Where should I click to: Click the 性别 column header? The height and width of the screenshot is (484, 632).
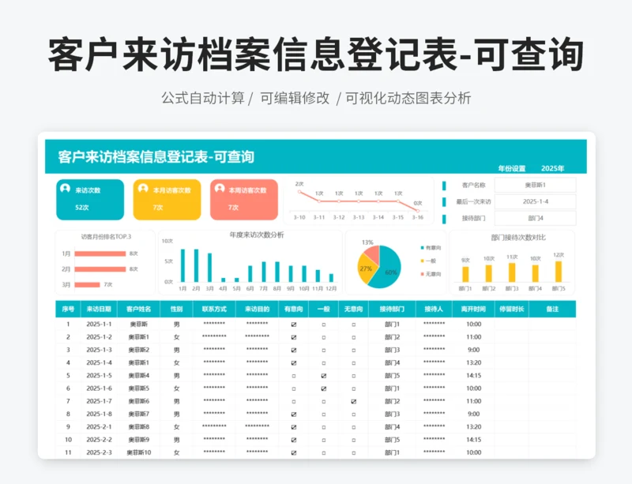[x=176, y=309]
